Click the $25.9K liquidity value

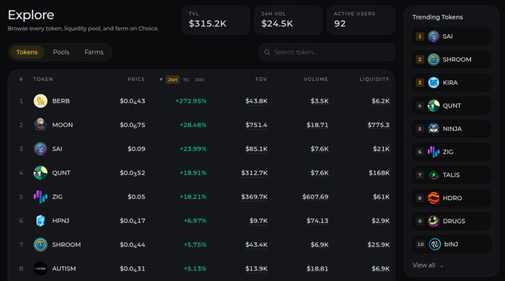point(379,245)
